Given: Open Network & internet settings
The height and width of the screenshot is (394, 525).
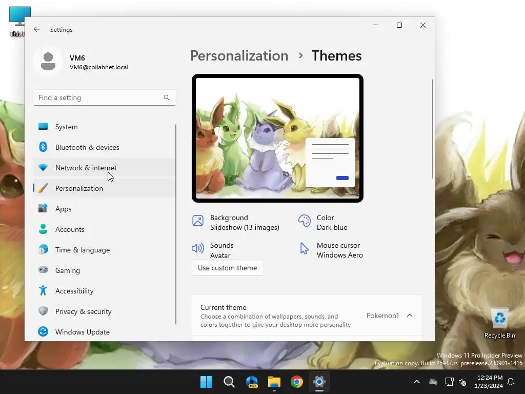Looking at the screenshot, I should pyautogui.click(x=104, y=168).
